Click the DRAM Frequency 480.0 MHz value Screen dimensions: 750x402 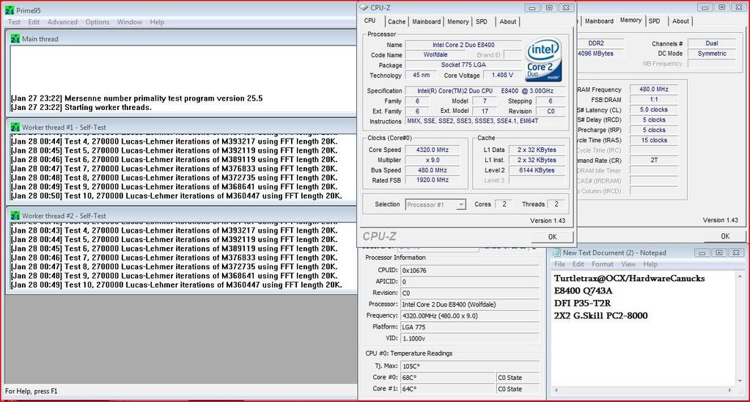(655, 89)
